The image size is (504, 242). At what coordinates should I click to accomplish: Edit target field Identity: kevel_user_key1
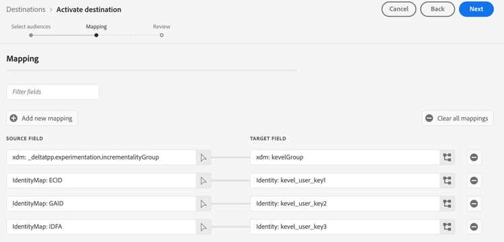[345, 180]
